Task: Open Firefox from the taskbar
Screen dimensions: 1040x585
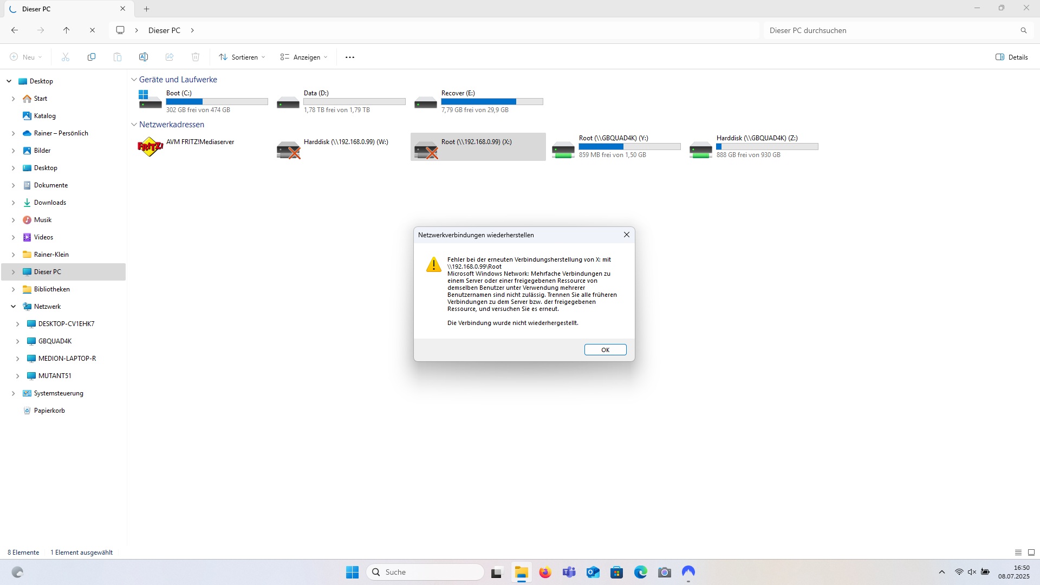Action: pos(545,572)
